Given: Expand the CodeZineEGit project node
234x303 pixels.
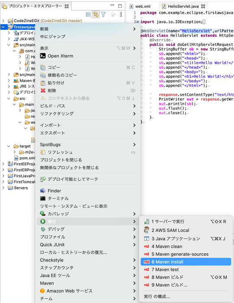Looking at the screenshot, I should [x=3, y=21].
